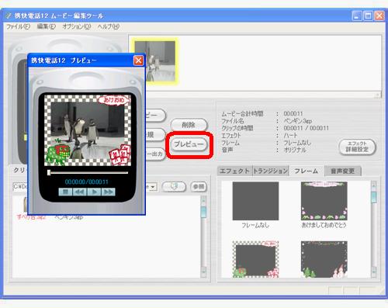
Task: Click the 削除 delete button
Action: [189, 125]
